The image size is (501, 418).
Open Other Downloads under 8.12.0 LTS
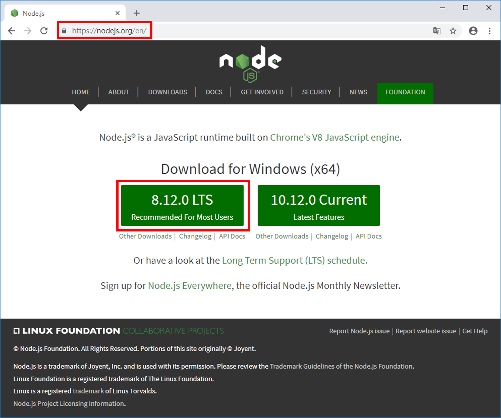(145, 236)
